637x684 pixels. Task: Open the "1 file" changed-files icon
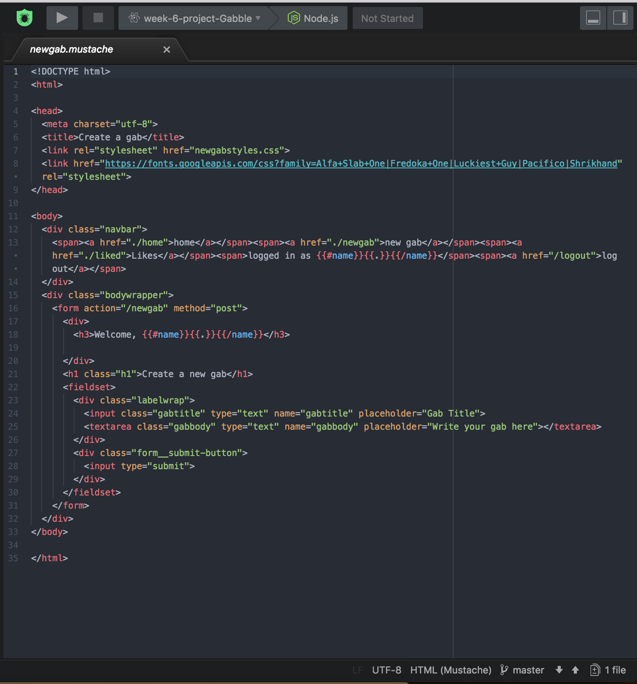[595, 670]
